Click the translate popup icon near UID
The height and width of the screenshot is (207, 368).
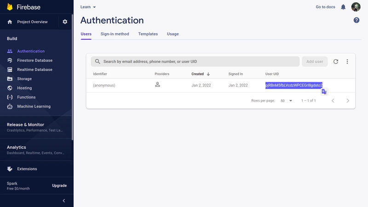tap(324, 92)
